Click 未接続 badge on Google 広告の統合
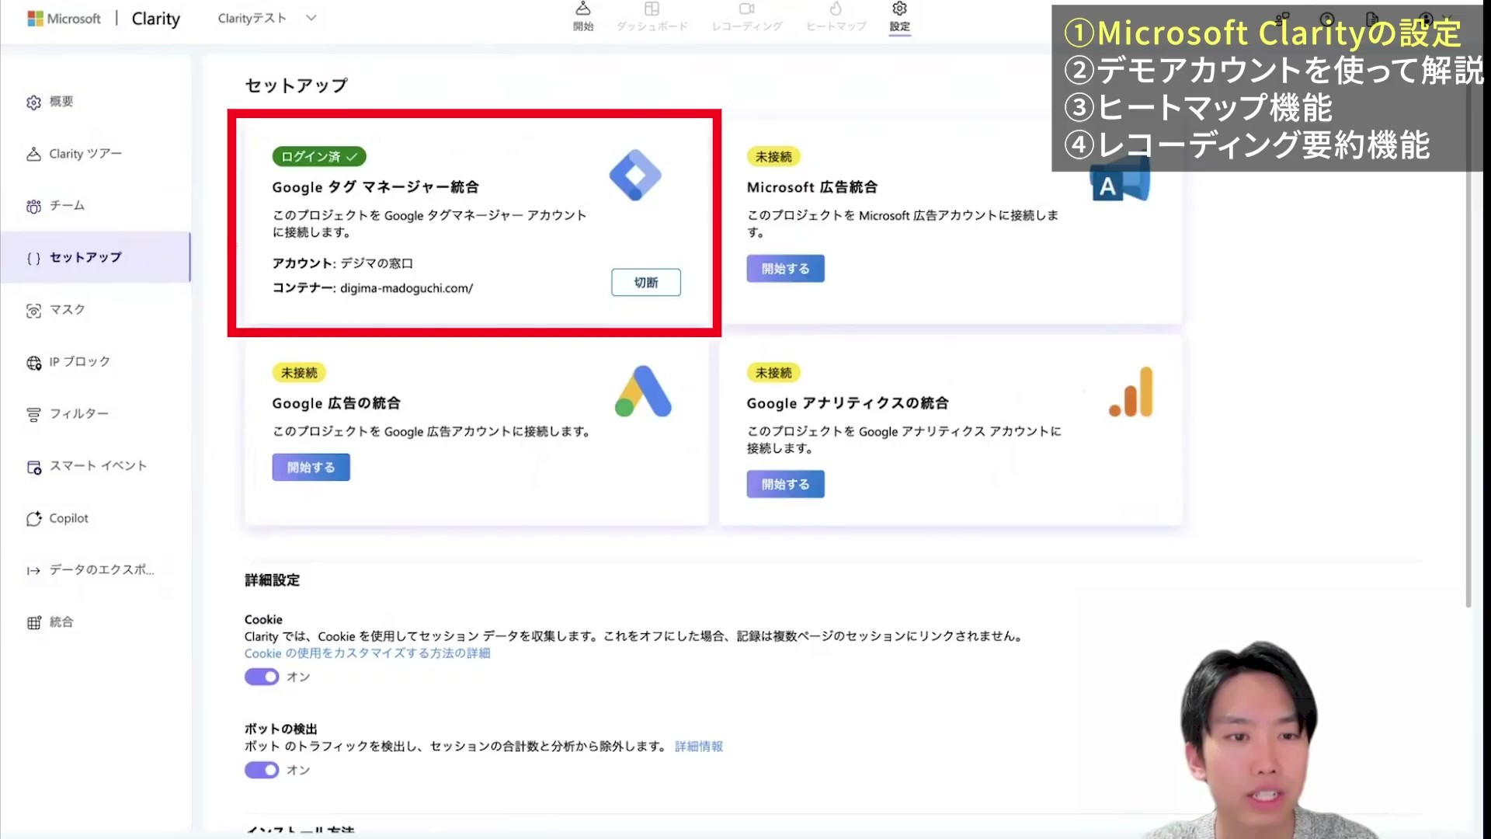Viewport: 1491px width, 839px height. point(299,373)
